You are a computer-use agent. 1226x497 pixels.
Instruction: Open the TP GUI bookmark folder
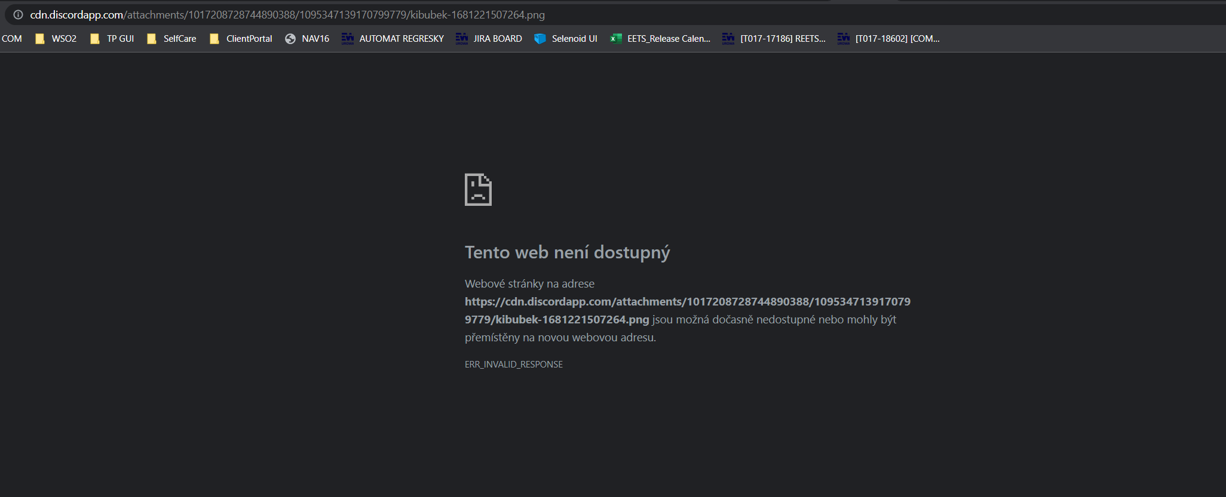click(112, 39)
